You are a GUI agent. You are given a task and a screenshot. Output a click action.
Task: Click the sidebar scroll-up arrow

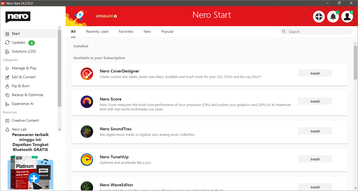(x=60, y=28)
